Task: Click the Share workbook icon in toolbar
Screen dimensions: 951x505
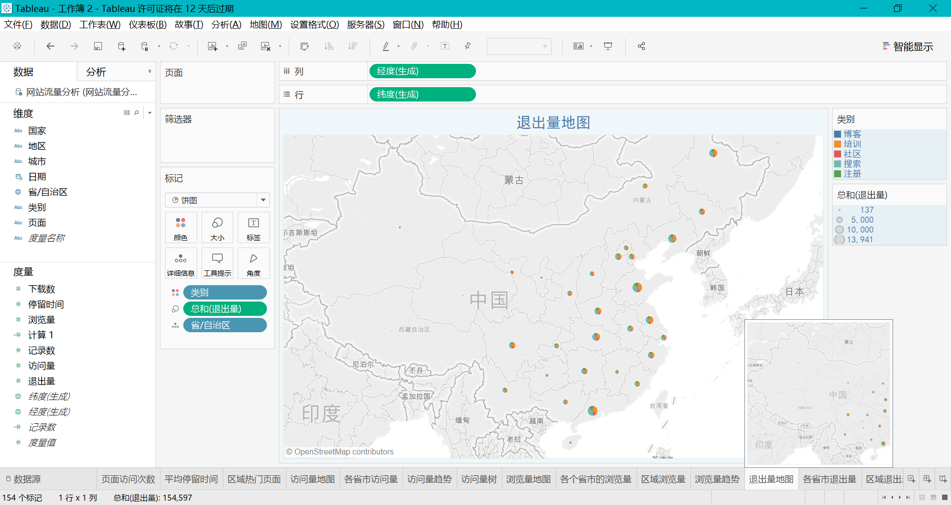Action: point(641,47)
